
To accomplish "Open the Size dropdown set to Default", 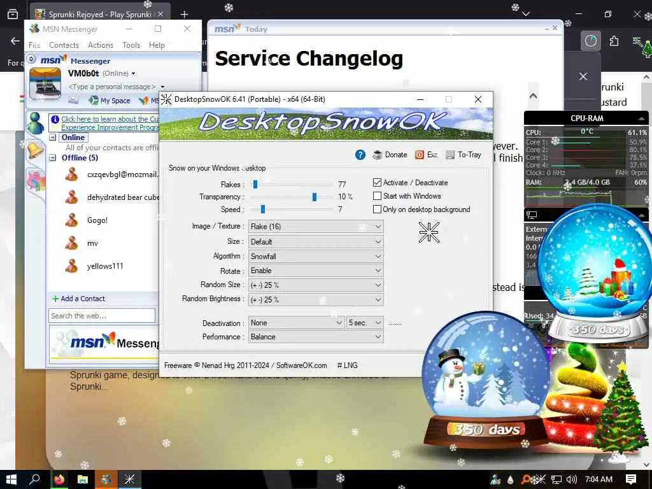I will tap(316, 241).
